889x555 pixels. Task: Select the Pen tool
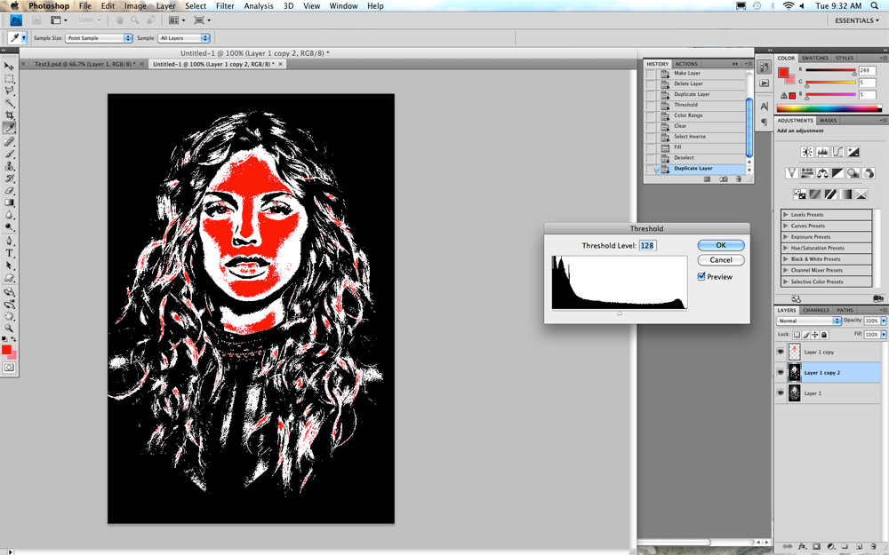click(9, 242)
